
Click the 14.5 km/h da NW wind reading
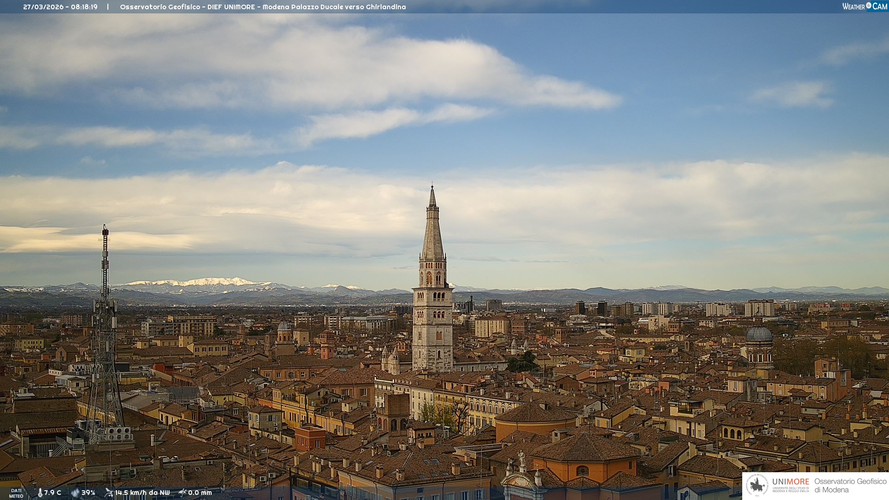coord(143,493)
